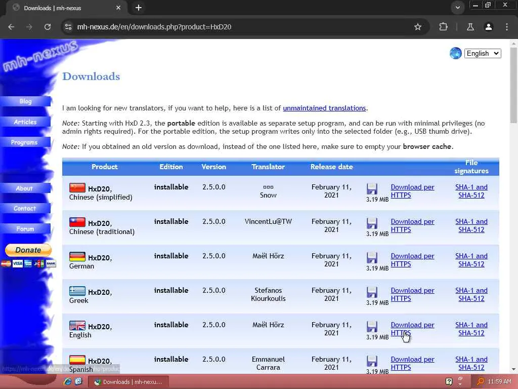518x389 pixels.
Task: Download HxD Greek per HTTPS
Action: (412, 294)
